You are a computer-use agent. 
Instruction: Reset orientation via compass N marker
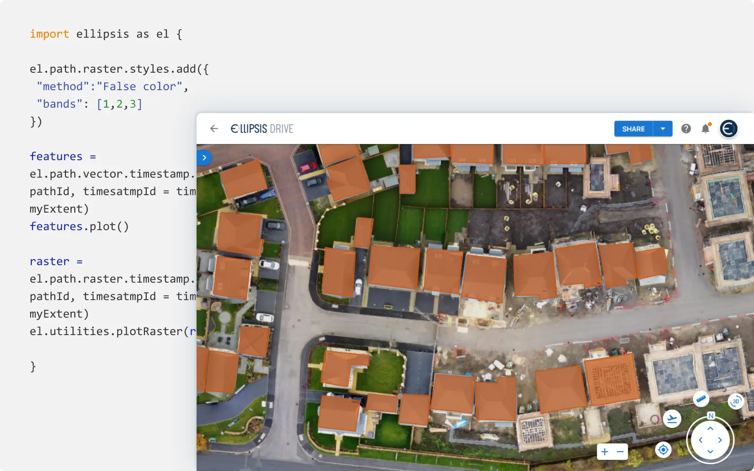click(x=710, y=416)
